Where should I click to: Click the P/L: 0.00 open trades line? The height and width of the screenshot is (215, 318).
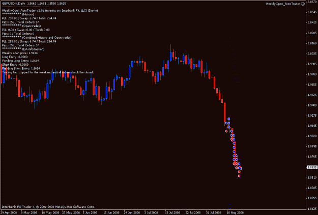(x=26, y=30)
